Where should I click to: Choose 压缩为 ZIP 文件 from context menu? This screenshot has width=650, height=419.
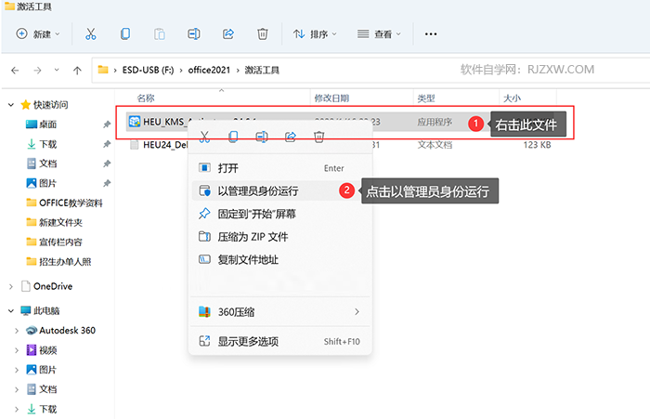click(x=280, y=237)
